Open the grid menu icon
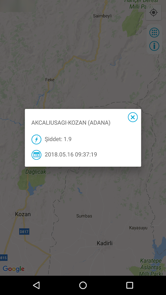Viewport: 166px width, 295px height. pyautogui.click(x=154, y=32)
